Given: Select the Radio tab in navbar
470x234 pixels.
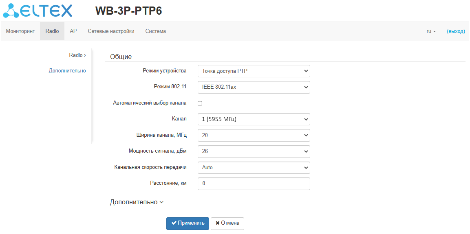Looking at the screenshot, I should [x=52, y=31].
